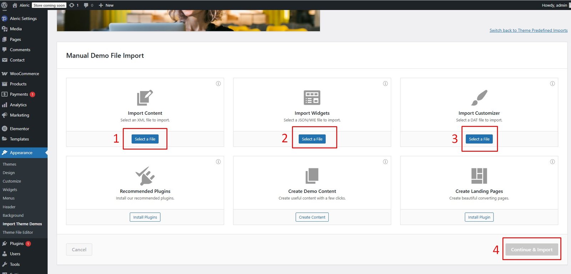Switch back to Theme Predefined Imports
Image resolution: width=571 pixels, height=274 pixels.
pyautogui.click(x=528, y=31)
